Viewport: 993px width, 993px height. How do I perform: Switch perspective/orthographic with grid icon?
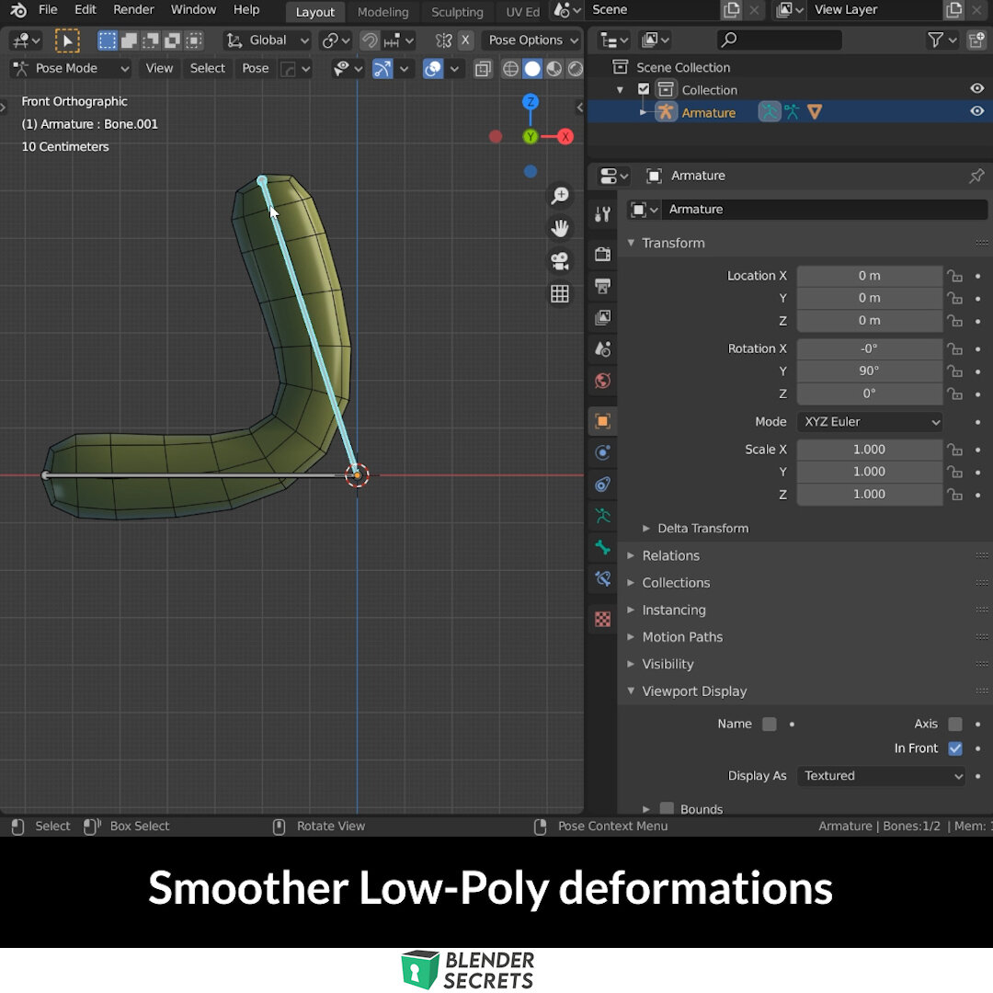[x=560, y=294]
